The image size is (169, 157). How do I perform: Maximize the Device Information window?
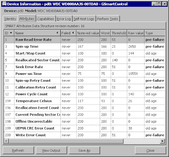[x=159, y=4]
